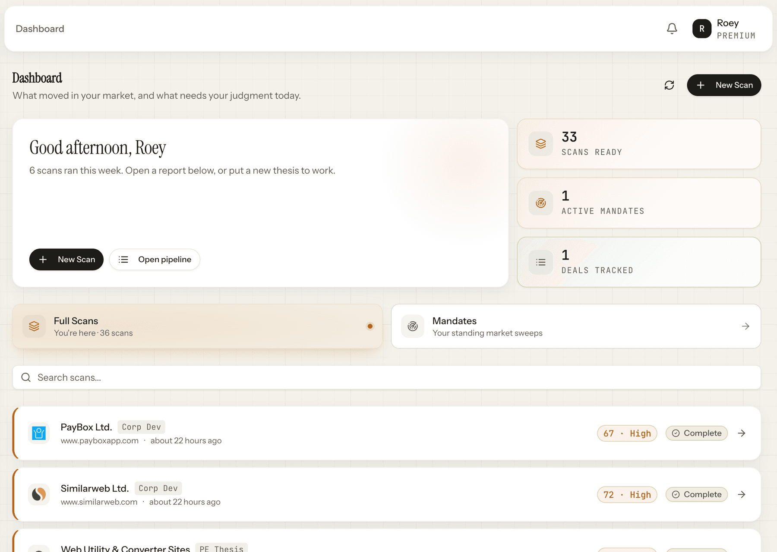Open the Similarweb Ltd. scan row
Viewport: 777px width, 552px height.
pyautogui.click(x=387, y=494)
